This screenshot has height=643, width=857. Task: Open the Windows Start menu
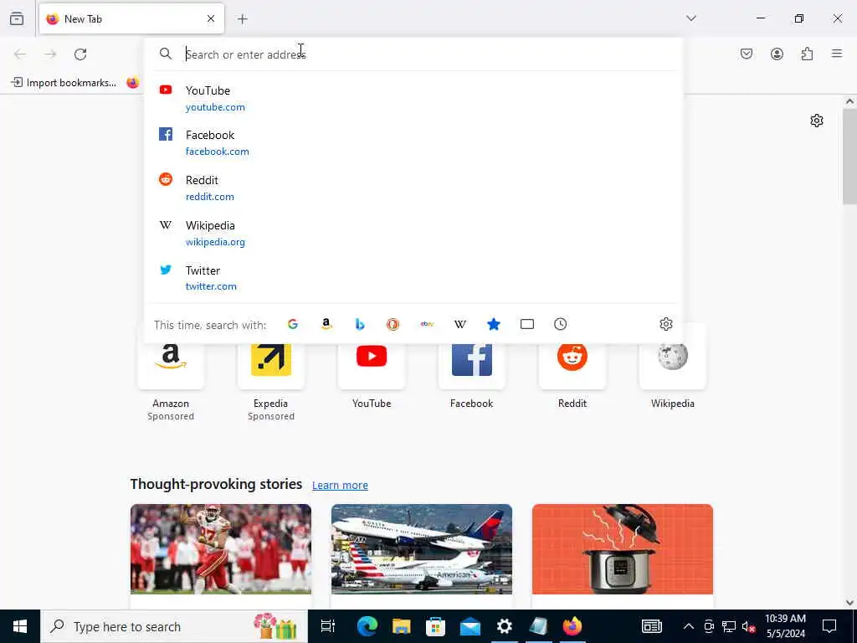(x=20, y=626)
